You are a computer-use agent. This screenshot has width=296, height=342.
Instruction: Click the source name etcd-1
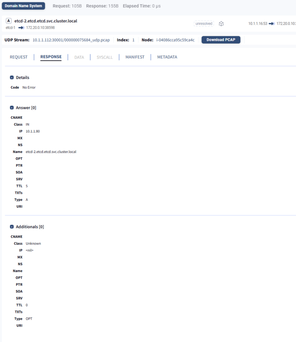click(10, 28)
